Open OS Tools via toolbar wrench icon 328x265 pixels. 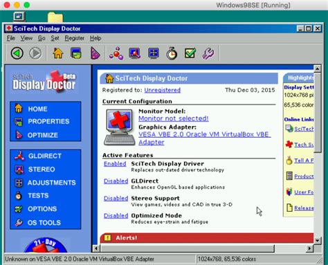(x=208, y=53)
